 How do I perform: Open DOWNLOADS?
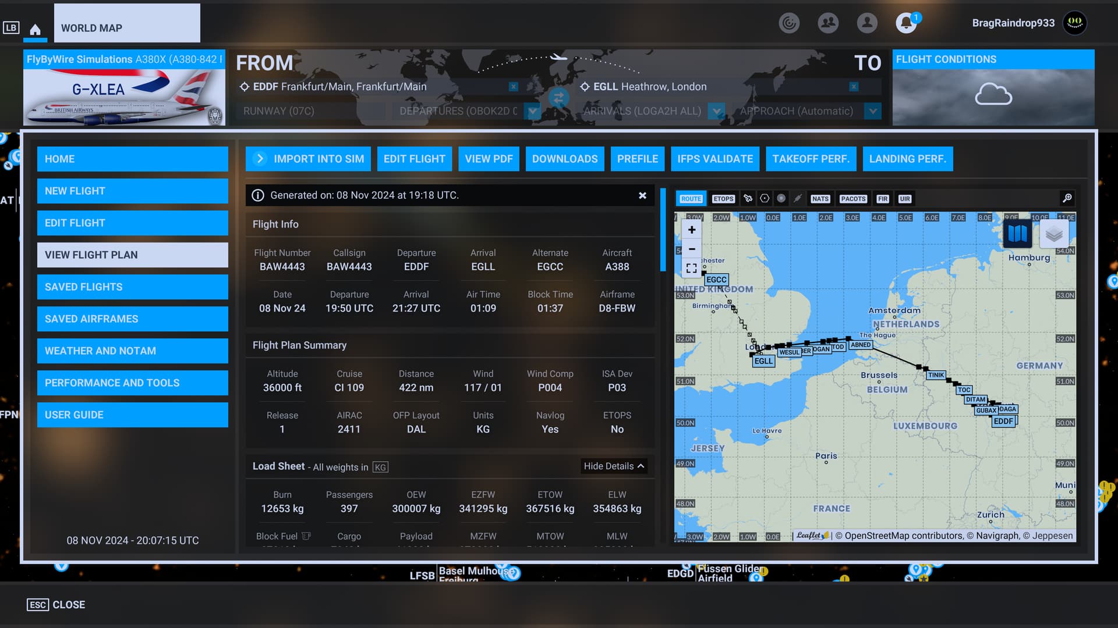point(565,159)
